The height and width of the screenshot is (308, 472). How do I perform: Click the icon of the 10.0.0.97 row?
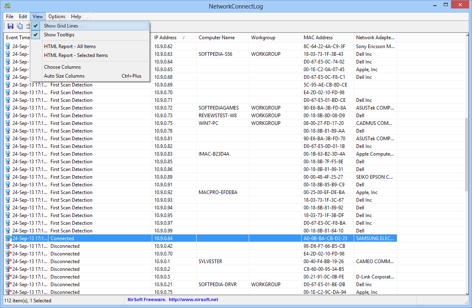pos(8,223)
